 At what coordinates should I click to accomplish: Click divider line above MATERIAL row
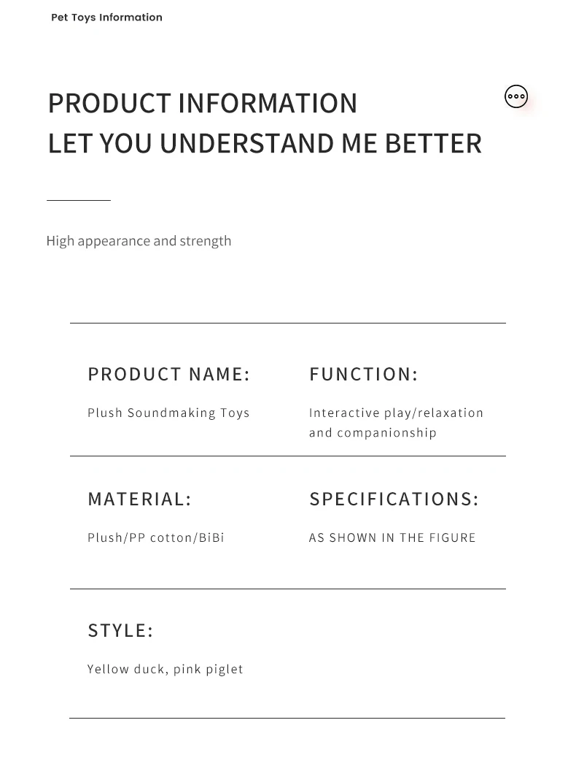288,456
